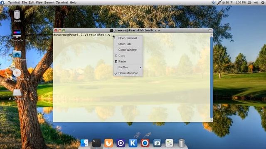266x149 pixels.
Task: Choose Open Tab from the context menu
Action: coord(128,44)
